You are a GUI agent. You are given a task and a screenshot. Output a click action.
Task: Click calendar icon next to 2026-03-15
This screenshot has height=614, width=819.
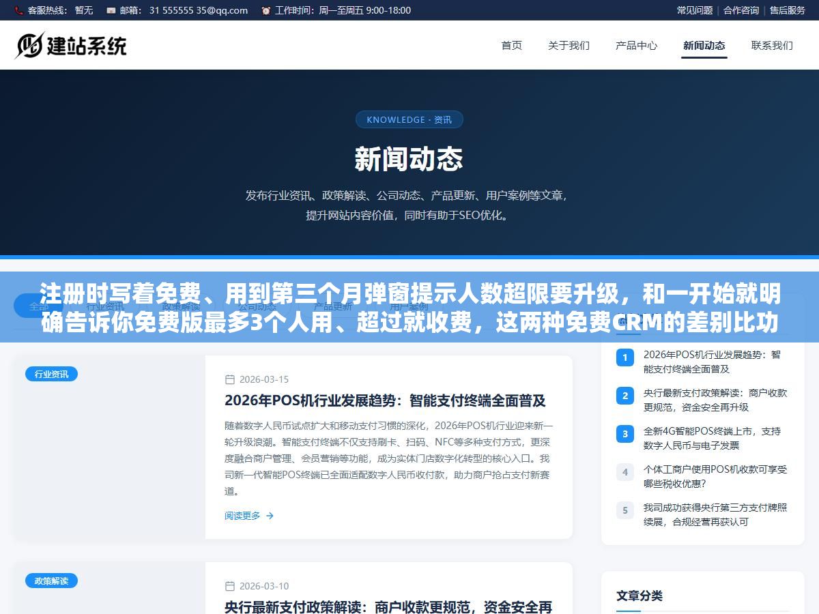point(230,379)
